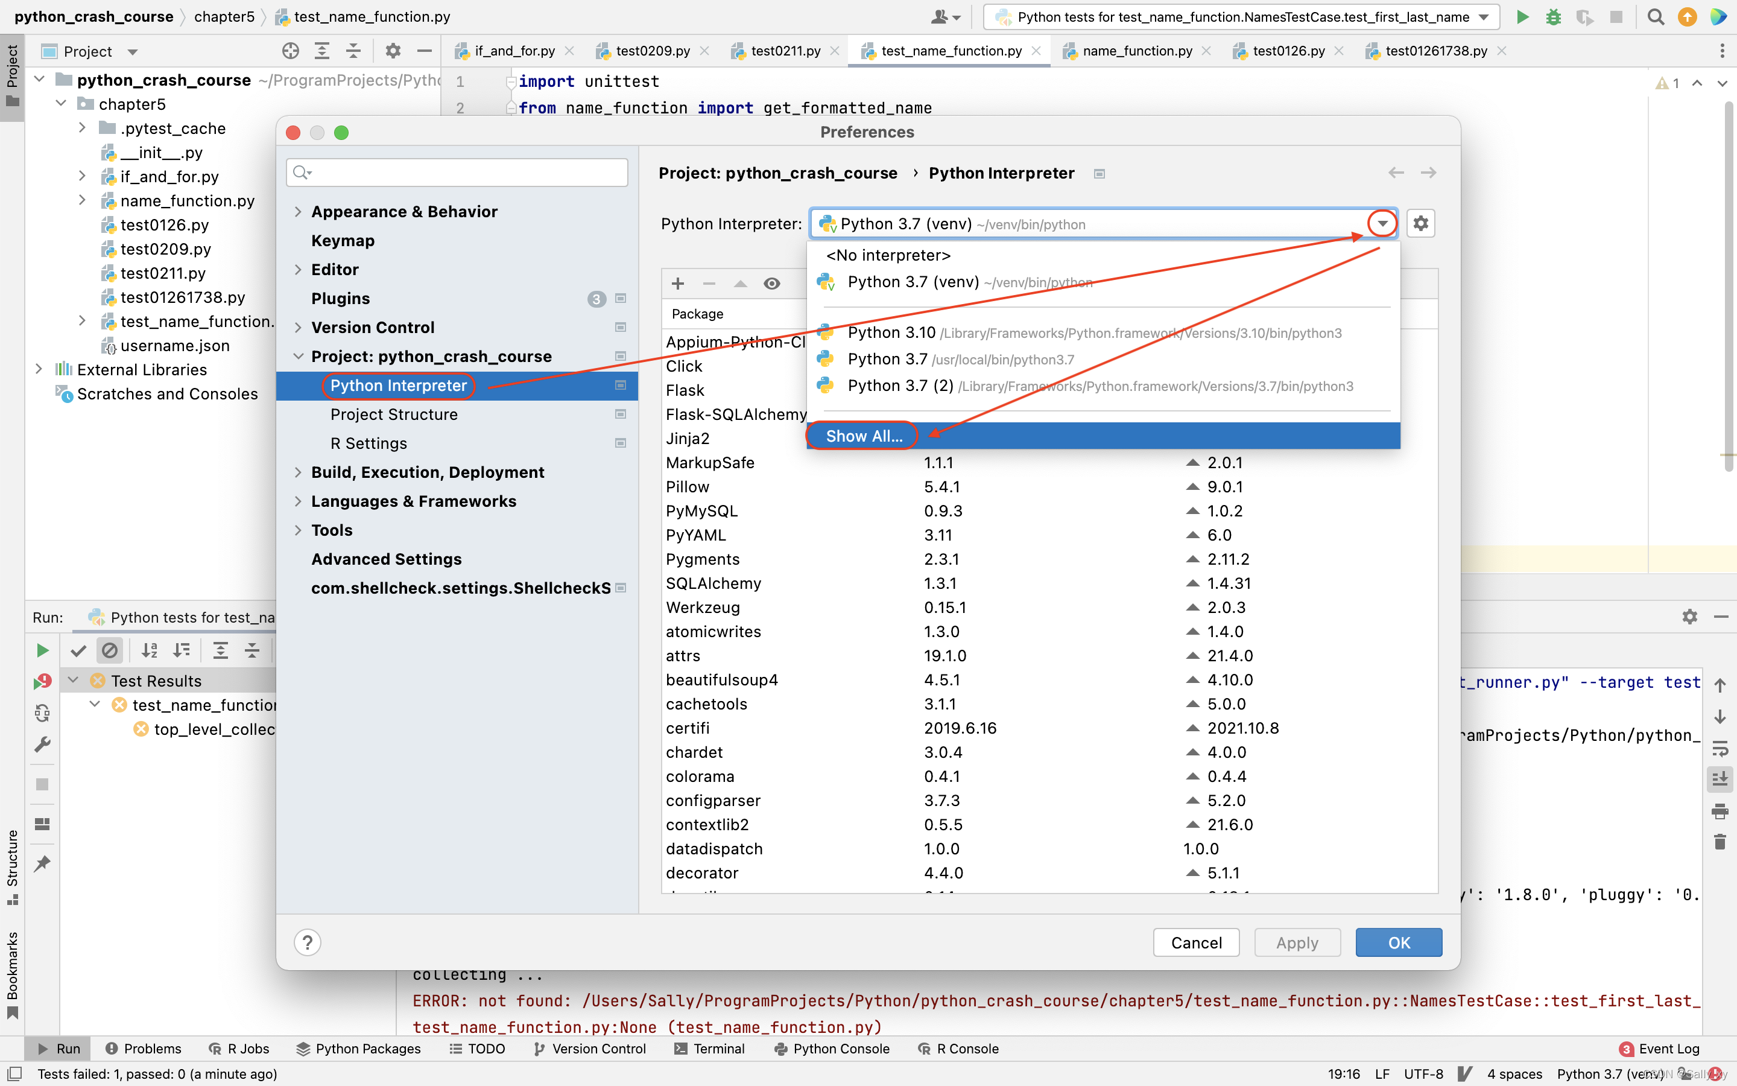Open Search Everywhere magnifier icon
Viewport: 1737px width, 1086px height.
(1655, 16)
